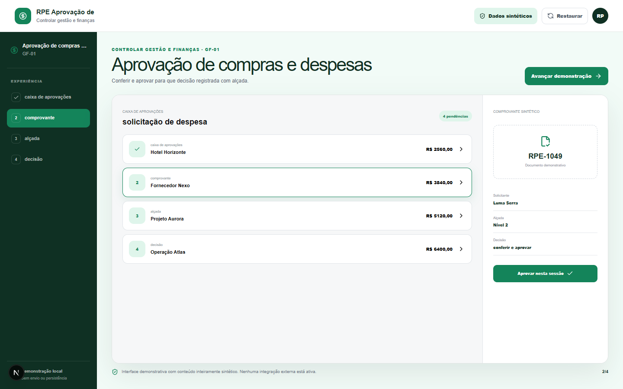Click the document icon above RPE-1049
The height and width of the screenshot is (389, 623).
[x=546, y=141]
